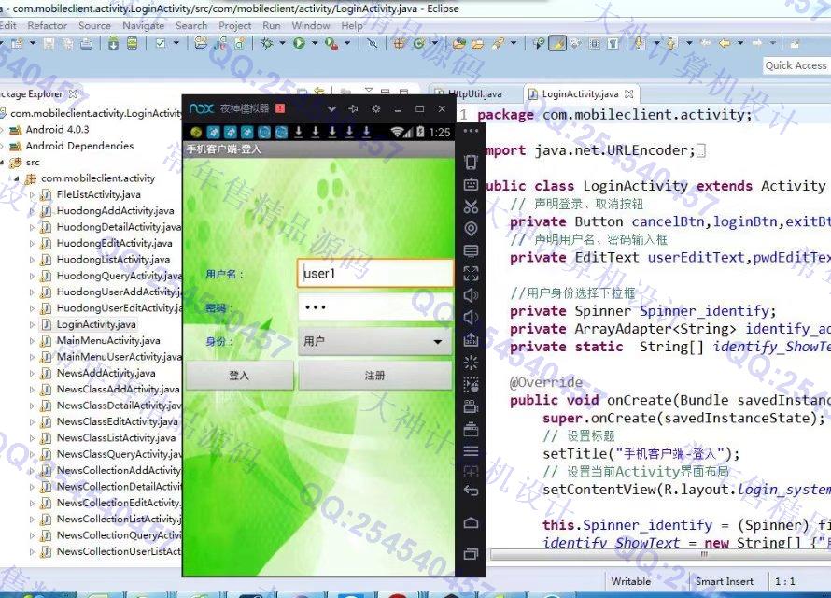Open the Source menu
The width and height of the screenshot is (831, 598).
coord(94,25)
